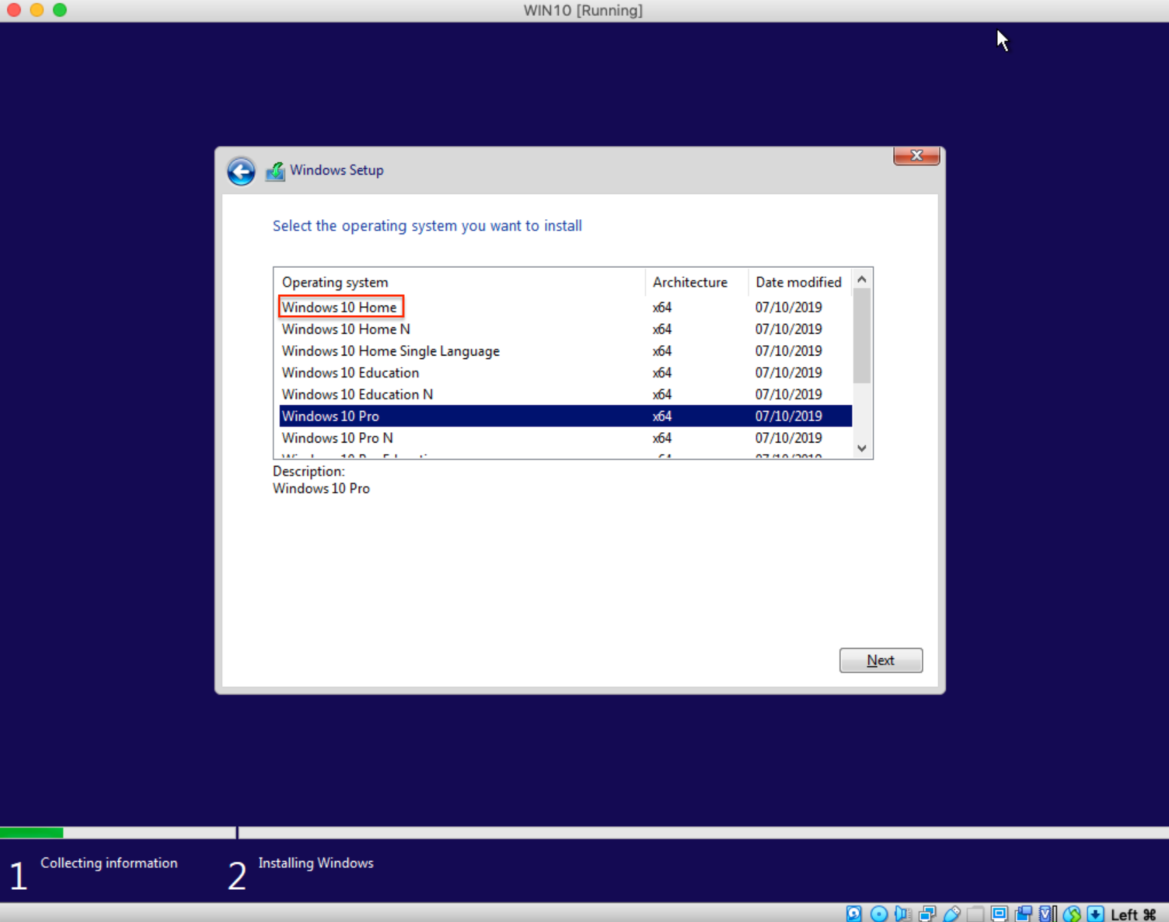Click the scroll up arrow of the OS list
Image resolution: width=1169 pixels, height=922 pixels.
click(x=862, y=279)
